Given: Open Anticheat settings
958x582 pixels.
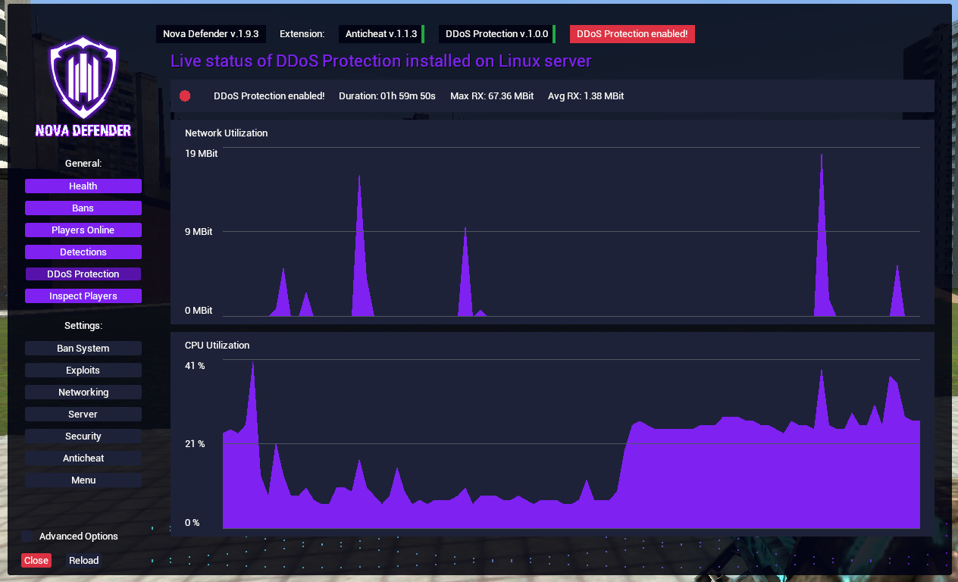Looking at the screenshot, I should [x=83, y=458].
